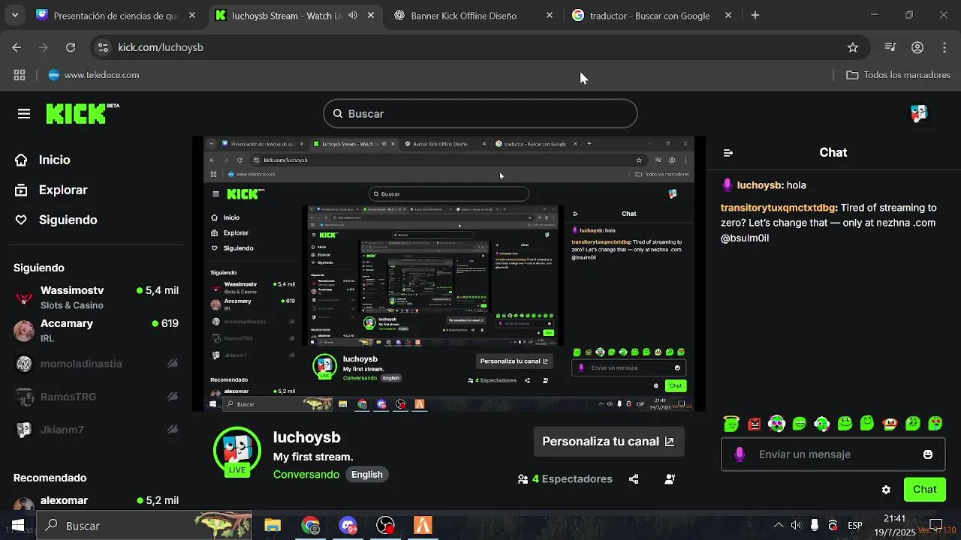Click the red angry emote
The image size is (961, 540).
pyautogui.click(x=754, y=424)
